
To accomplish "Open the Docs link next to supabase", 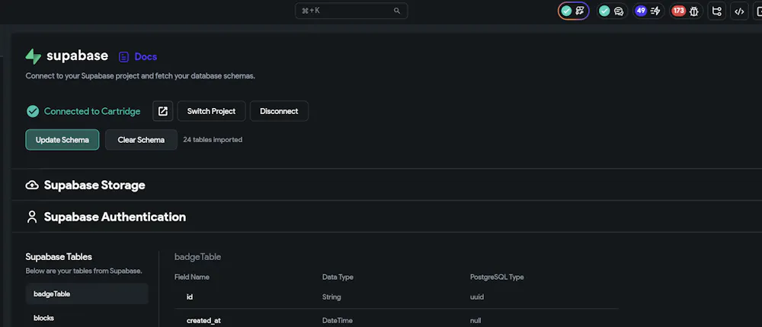I will pyautogui.click(x=138, y=56).
